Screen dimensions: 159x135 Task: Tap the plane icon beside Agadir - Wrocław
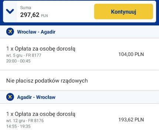[10, 97]
